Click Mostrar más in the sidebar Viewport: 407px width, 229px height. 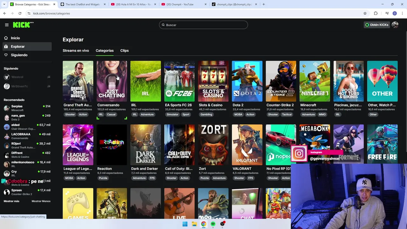coord(11,201)
